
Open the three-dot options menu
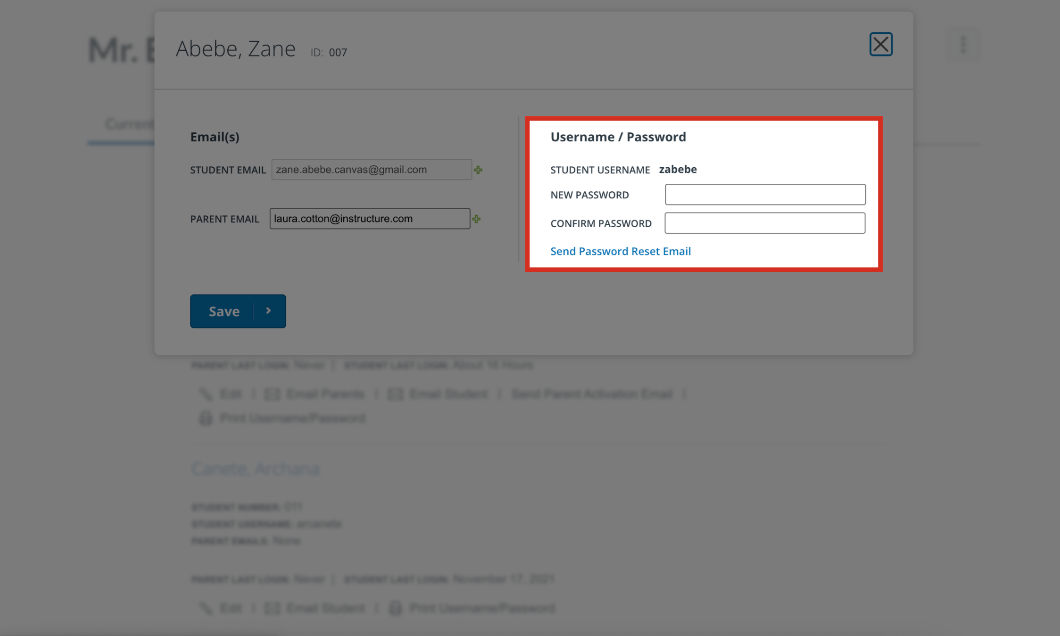coord(963,45)
